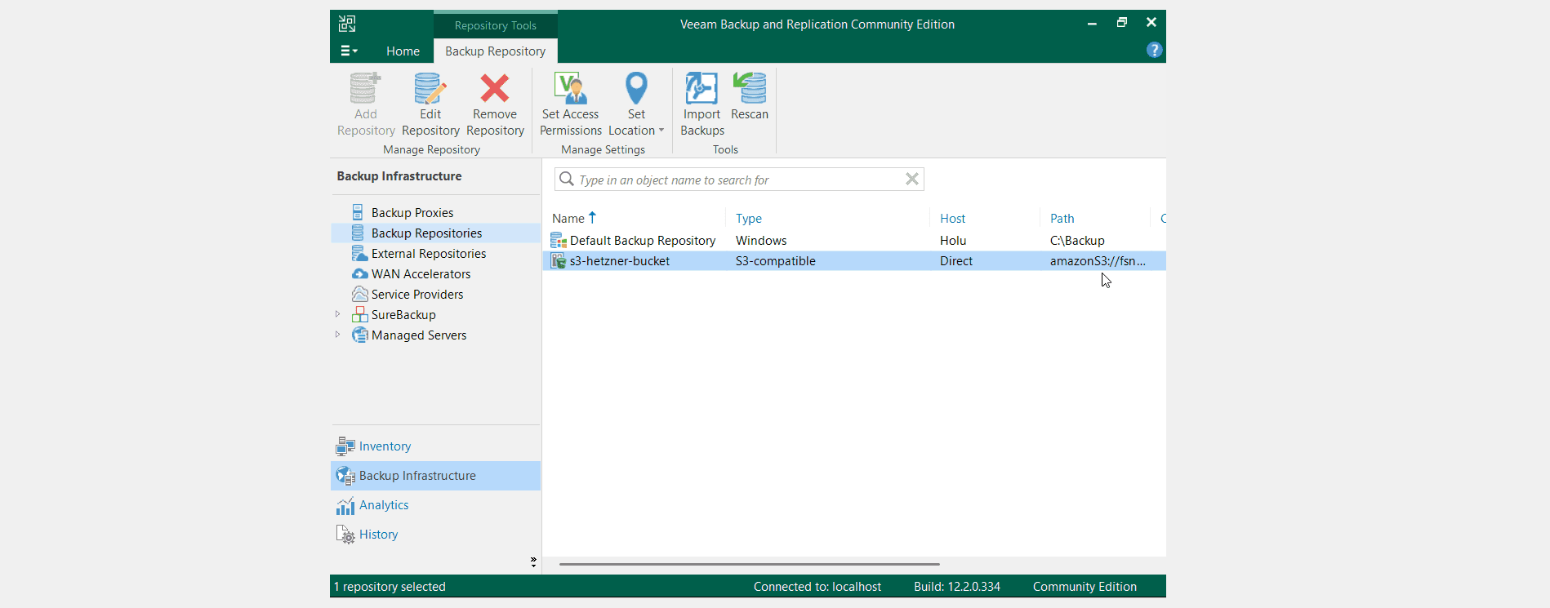Screen dimensions: 1550x608
Task: Select the Managed Servers tree item
Action: pyautogui.click(x=419, y=335)
